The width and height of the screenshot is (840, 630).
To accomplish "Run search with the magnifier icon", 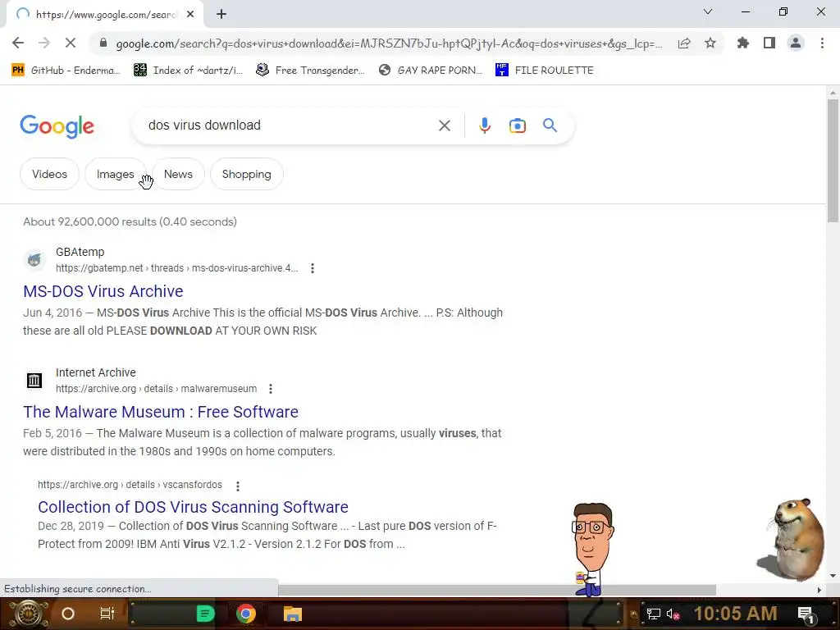I will (x=550, y=126).
